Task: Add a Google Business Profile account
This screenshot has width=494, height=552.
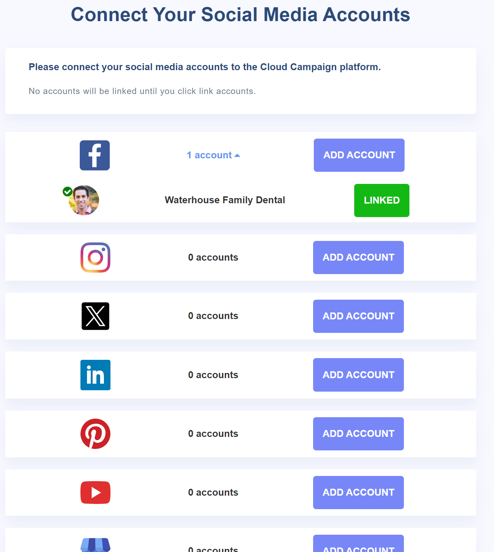Action: point(358,544)
